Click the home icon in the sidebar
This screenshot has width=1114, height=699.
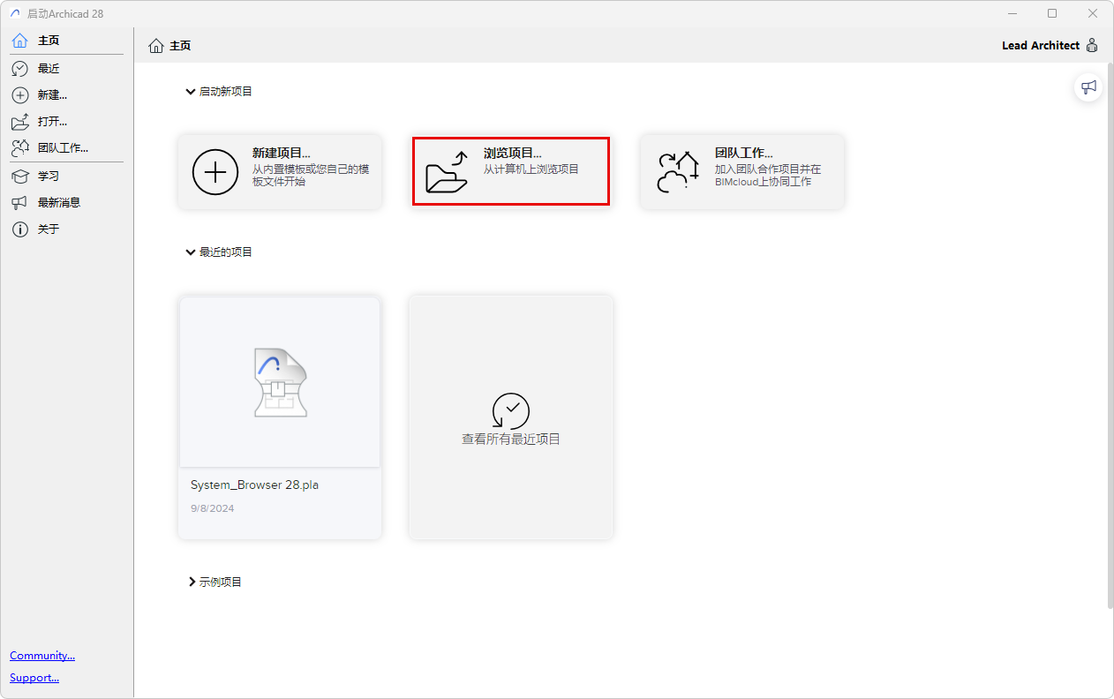click(x=19, y=41)
